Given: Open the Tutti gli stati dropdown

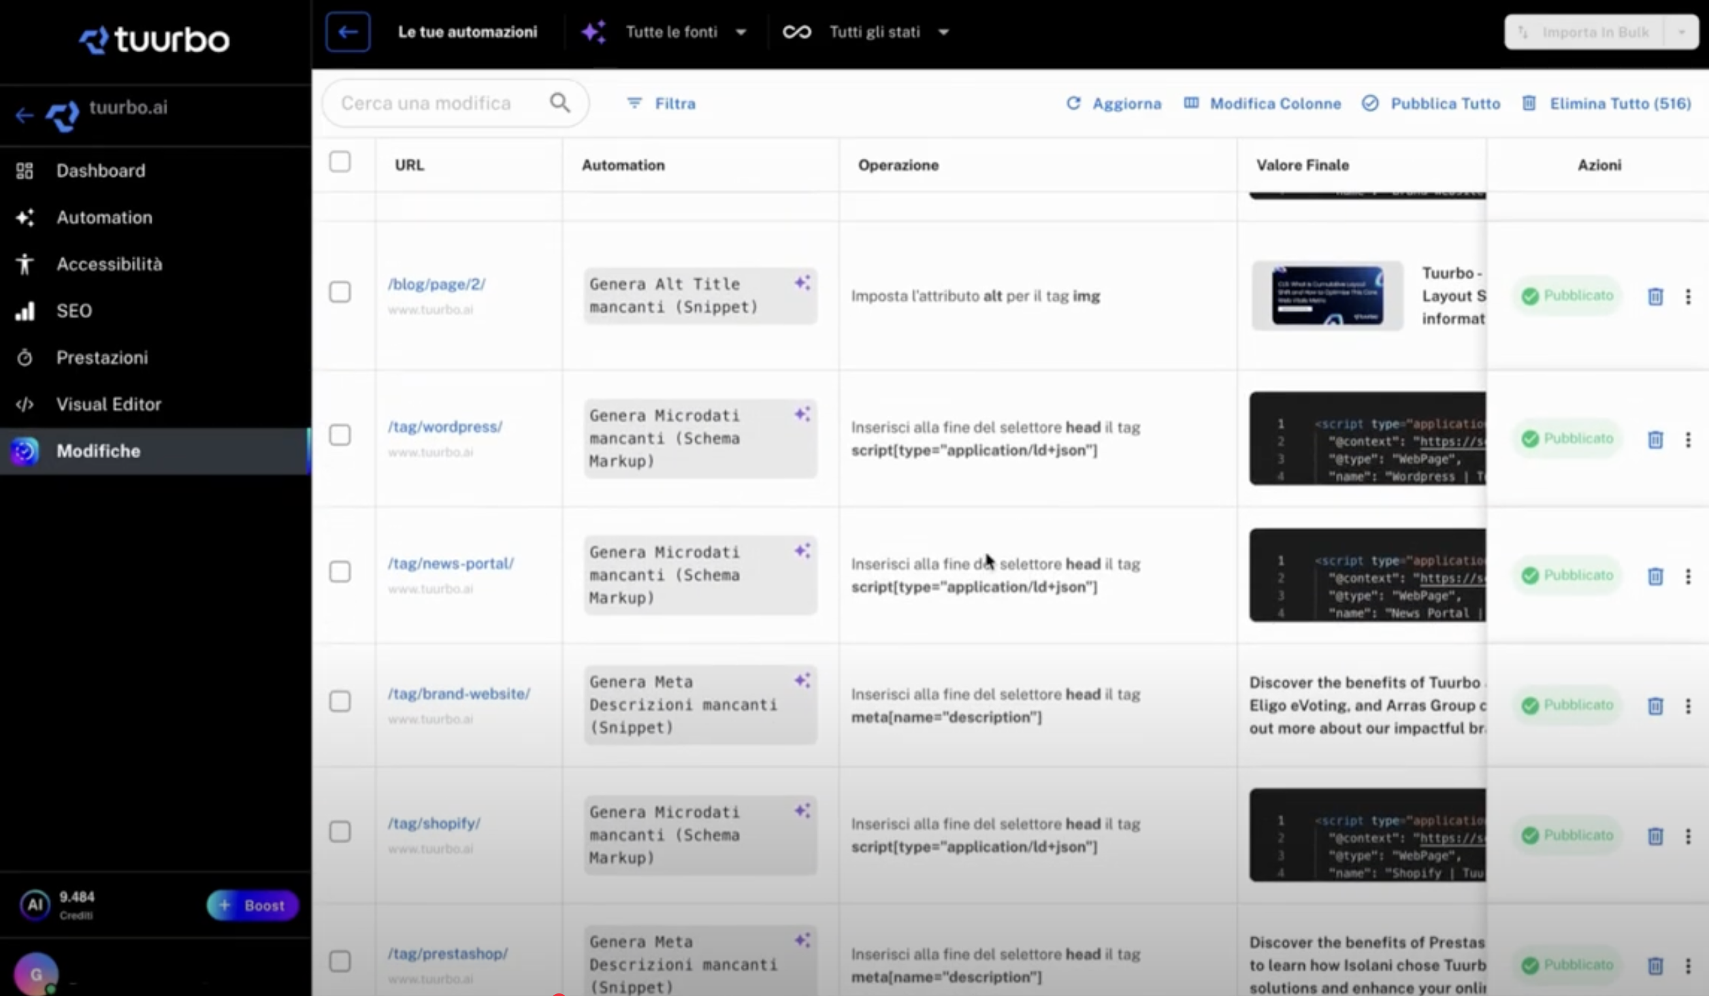Looking at the screenshot, I should (943, 32).
